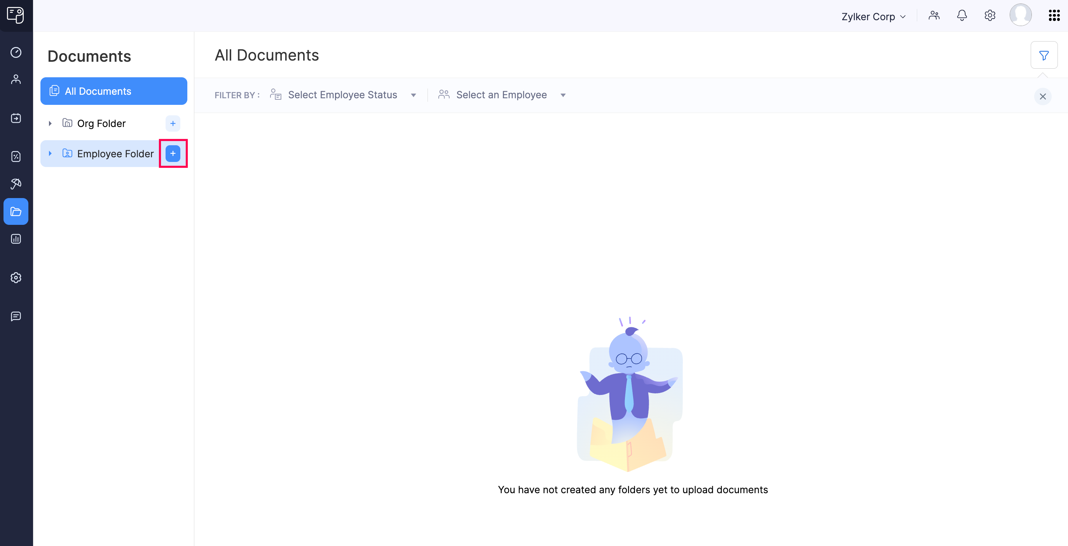The width and height of the screenshot is (1068, 546).
Task: Close the filter bar with the X button
Action: (x=1044, y=97)
